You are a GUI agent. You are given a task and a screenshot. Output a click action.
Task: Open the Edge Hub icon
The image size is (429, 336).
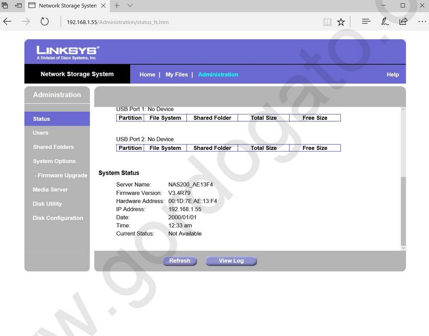(366, 21)
